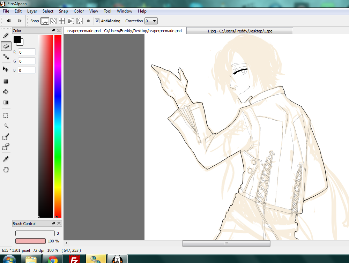Switch to the 1.jpg tab
Viewport: 349px width, 263px height.
point(240,31)
